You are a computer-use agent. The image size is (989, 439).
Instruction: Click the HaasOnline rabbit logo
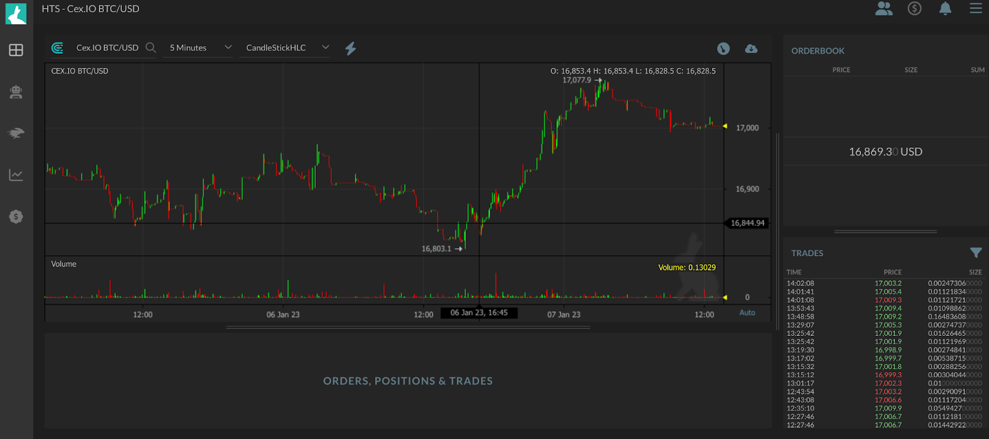[x=16, y=14]
